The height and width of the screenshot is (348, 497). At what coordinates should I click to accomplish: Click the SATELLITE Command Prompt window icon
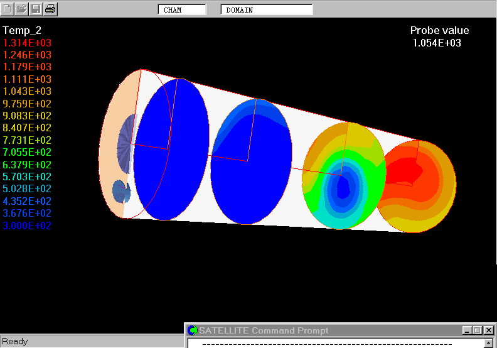click(x=193, y=330)
